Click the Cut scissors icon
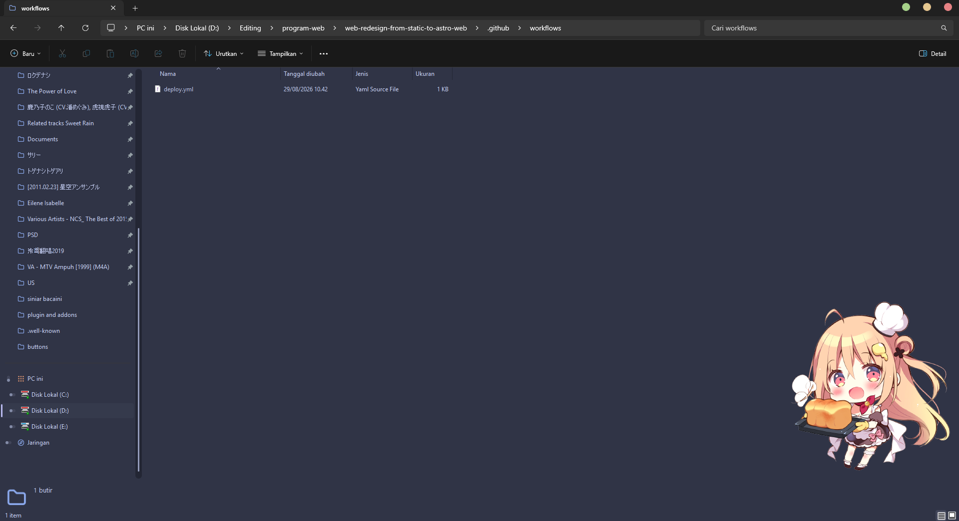 [x=62, y=53]
